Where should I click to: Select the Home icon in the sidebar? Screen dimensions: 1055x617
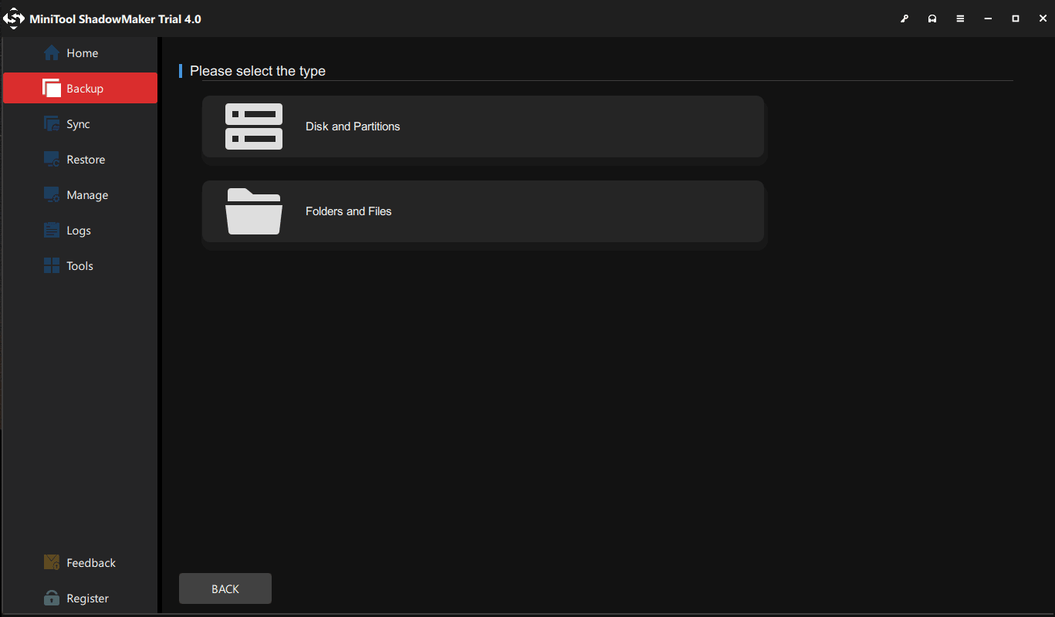[52, 52]
